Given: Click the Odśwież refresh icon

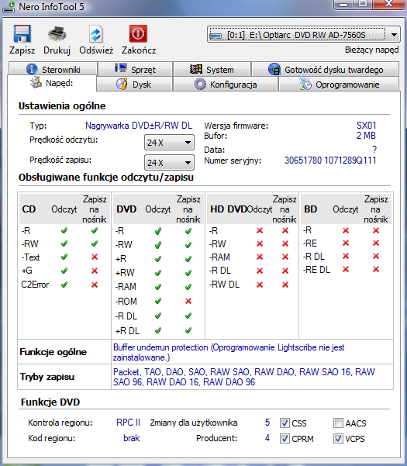Looking at the screenshot, I should click(x=96, y=34).
